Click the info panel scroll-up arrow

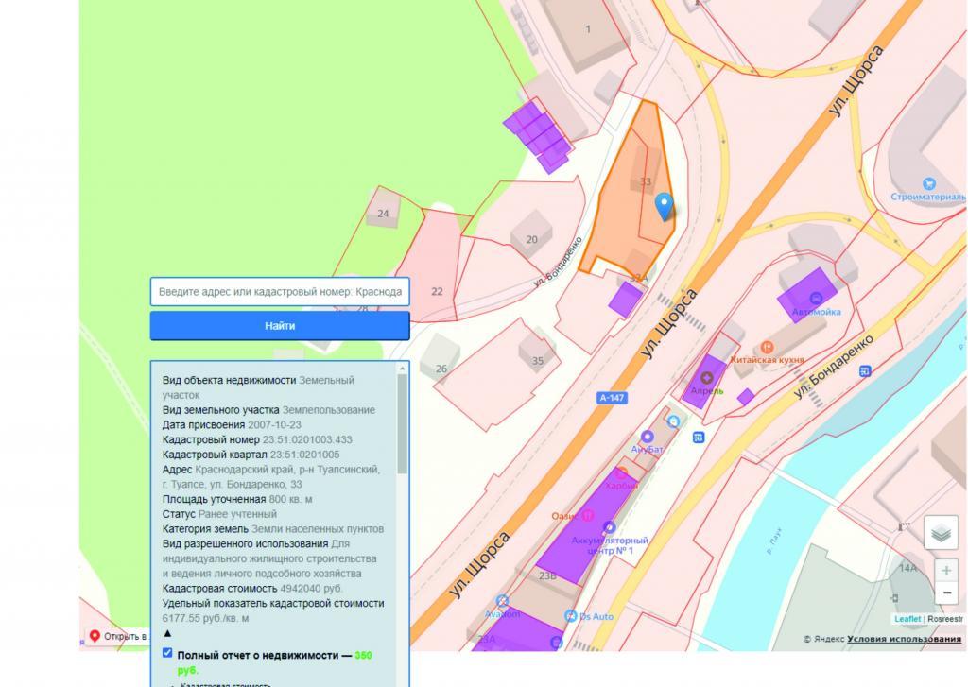click(403, 369)
